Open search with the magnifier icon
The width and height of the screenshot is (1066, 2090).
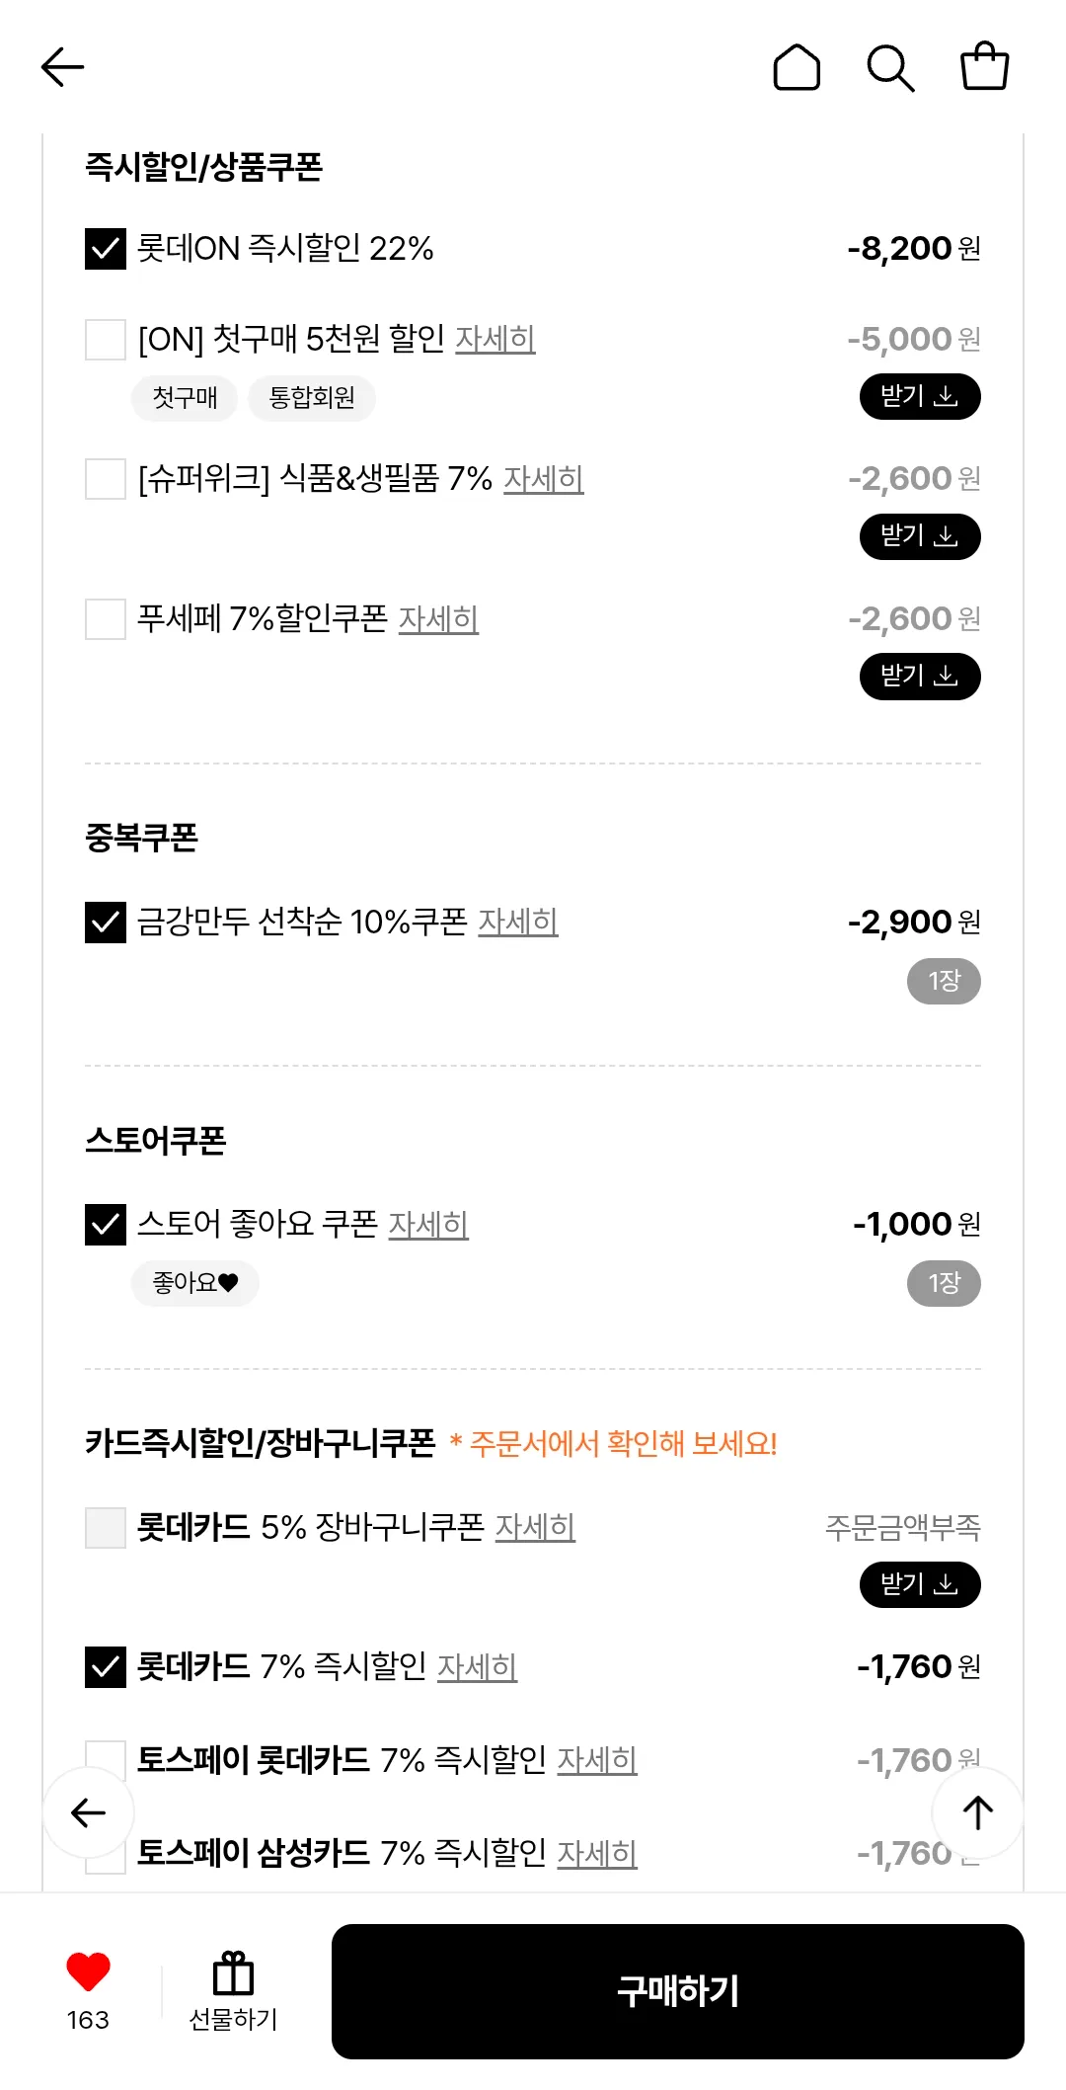890,67
